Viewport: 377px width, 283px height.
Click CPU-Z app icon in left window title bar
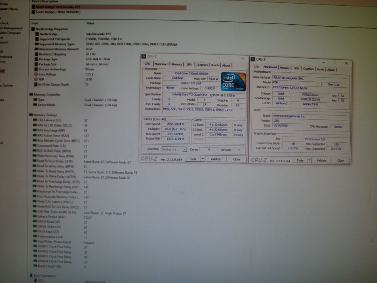point(143,56)
